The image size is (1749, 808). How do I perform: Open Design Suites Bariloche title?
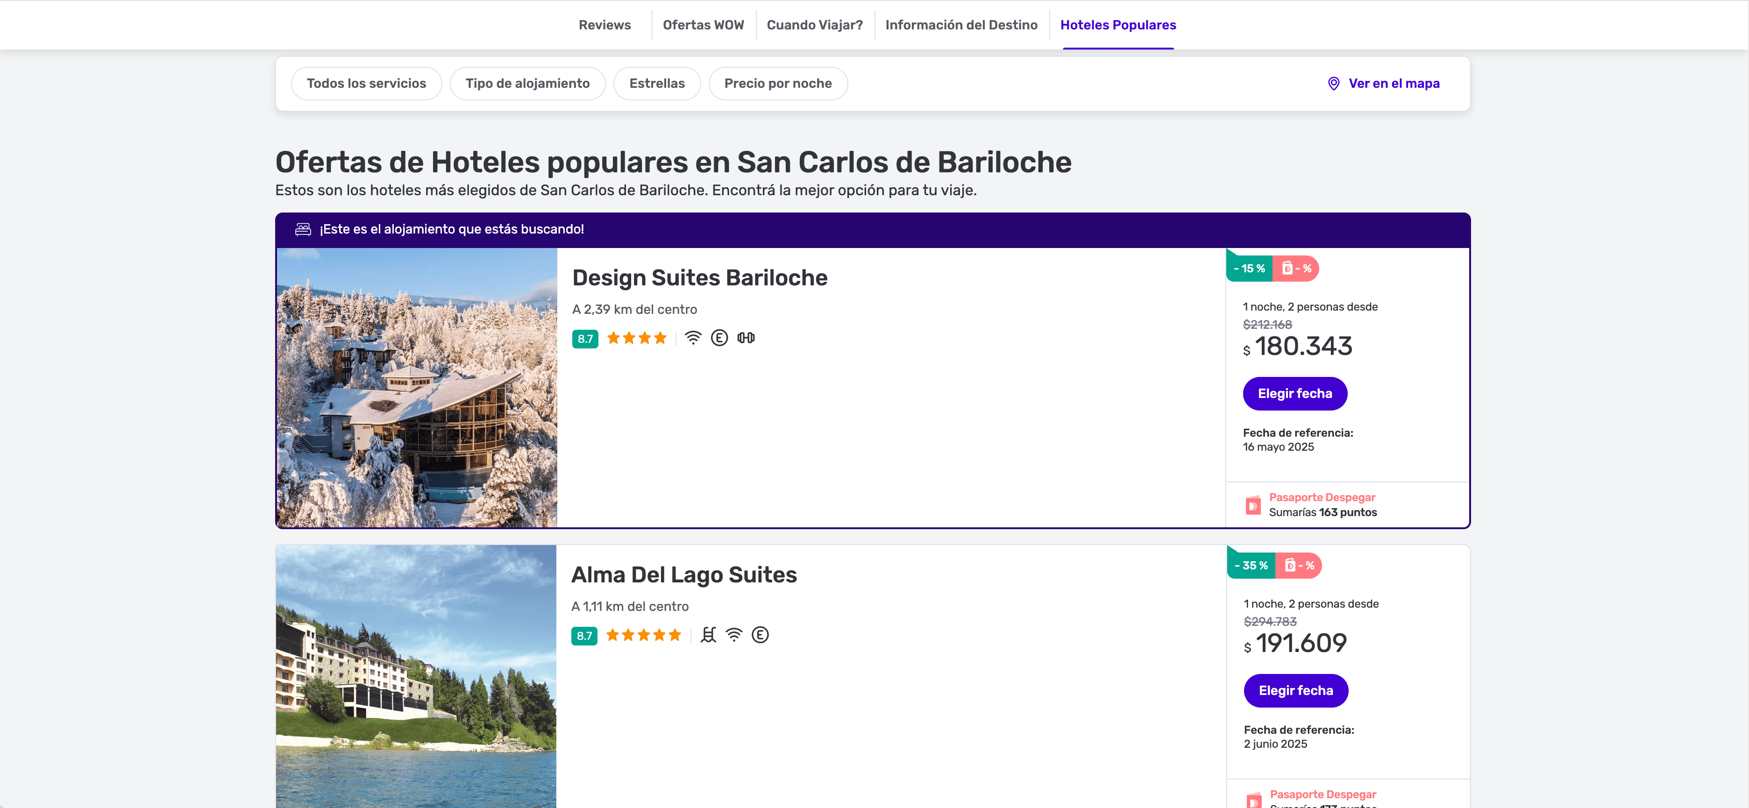click(699, 278)
